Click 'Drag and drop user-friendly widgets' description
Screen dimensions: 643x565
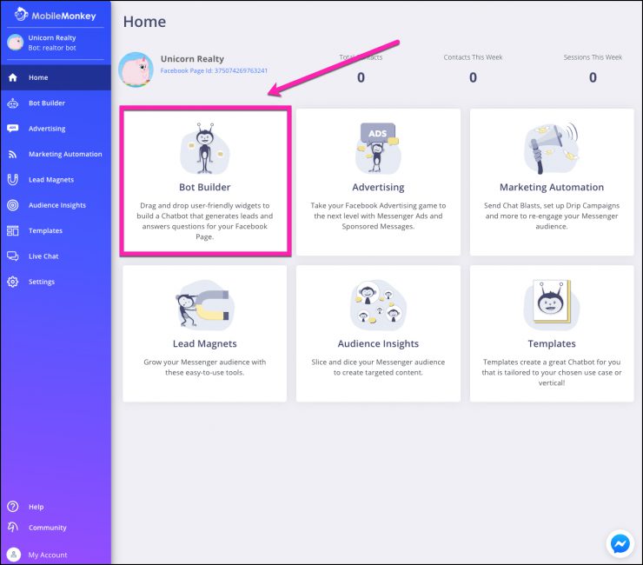coord(204,221)
